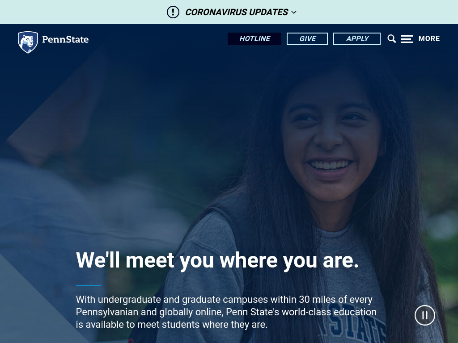The image size is (458, 343).
Task: Click the "We'll meet you where you are" heading
Action: coord(217,260)
